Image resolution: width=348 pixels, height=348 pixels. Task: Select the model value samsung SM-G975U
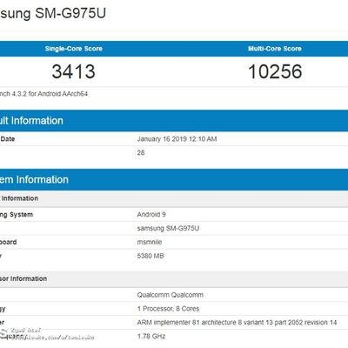[168, 228]
